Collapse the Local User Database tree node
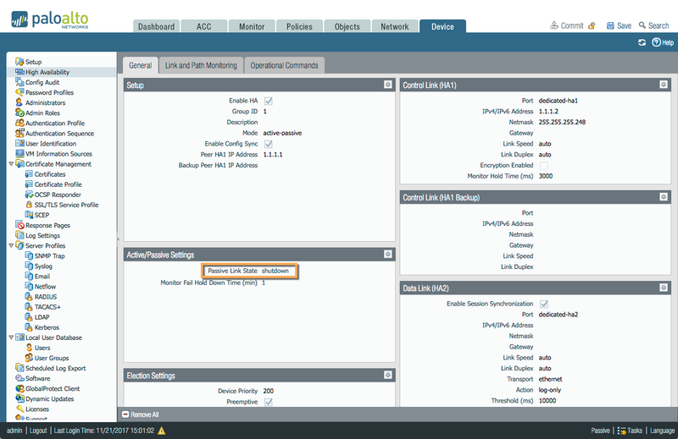 11,337
